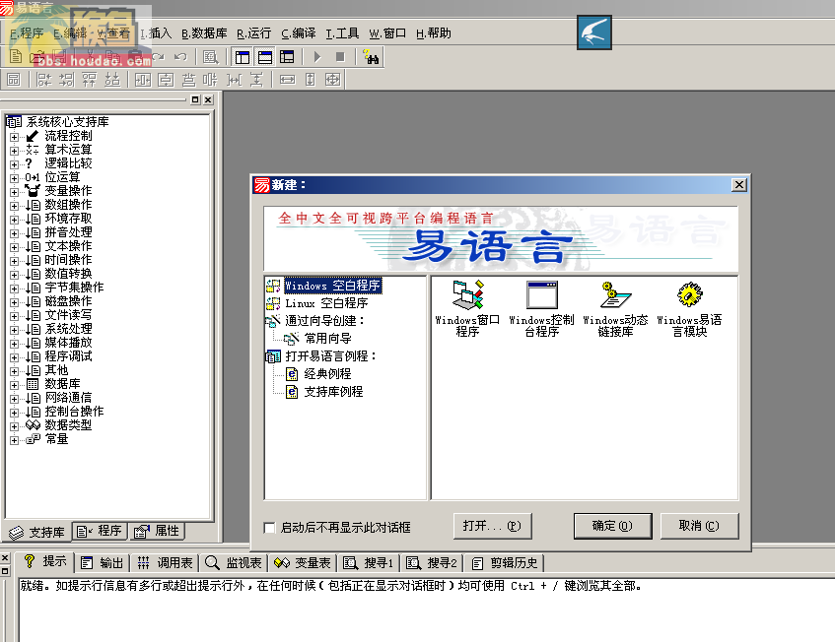Image resolution: width=835 pixels, height=642 pixels.
Task: Expand the 常量 tree node
Action: [15, 440]
